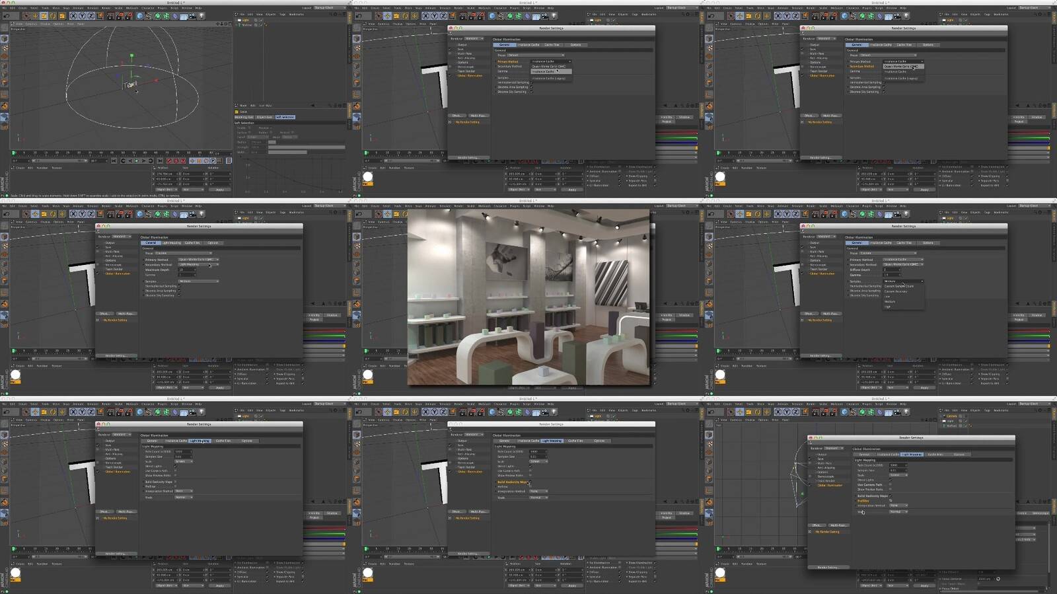1057x594 pixels.
Task: Click the blue Deformer icon in top-left frame
Action: tap(175, 16)
